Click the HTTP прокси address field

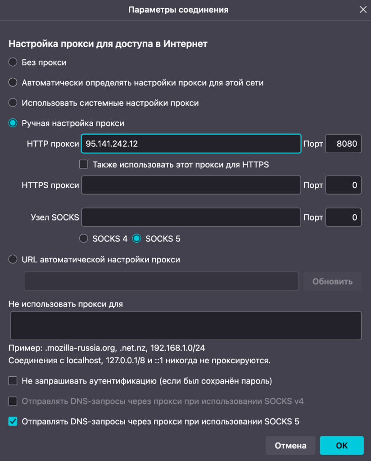pyautogui.click(x=191, y=144)
